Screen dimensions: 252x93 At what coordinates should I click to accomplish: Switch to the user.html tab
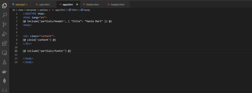pyautogui.click(x=45, y=5)
